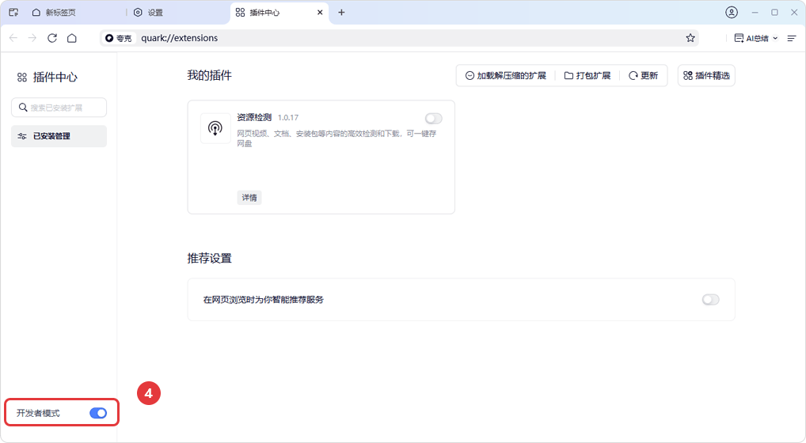Click the bookmark star in address bar
This screenshot has height=443, width=806.
tap(690, 38)
